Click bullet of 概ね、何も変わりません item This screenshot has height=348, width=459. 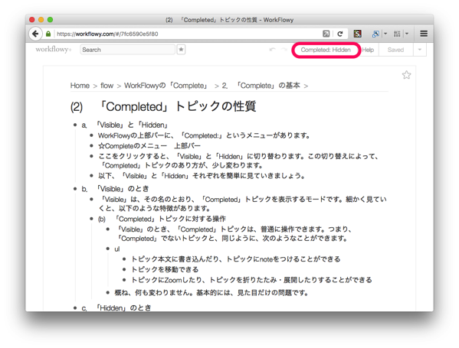[x=108, y=292]
